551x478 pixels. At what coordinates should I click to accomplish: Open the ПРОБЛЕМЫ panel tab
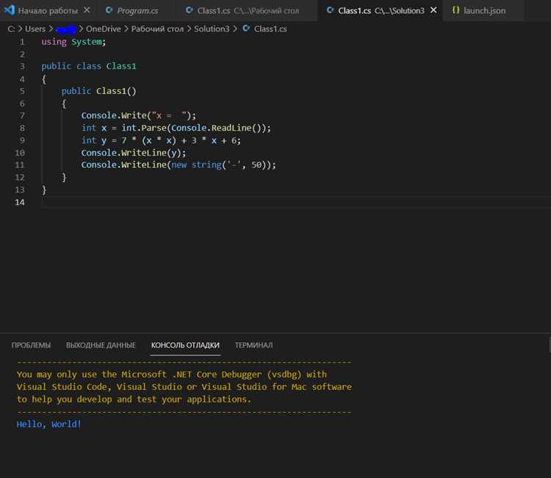click(x=31, y=345)
